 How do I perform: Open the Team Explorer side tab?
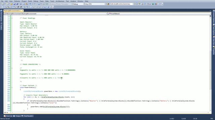click(x=214, y=29)
